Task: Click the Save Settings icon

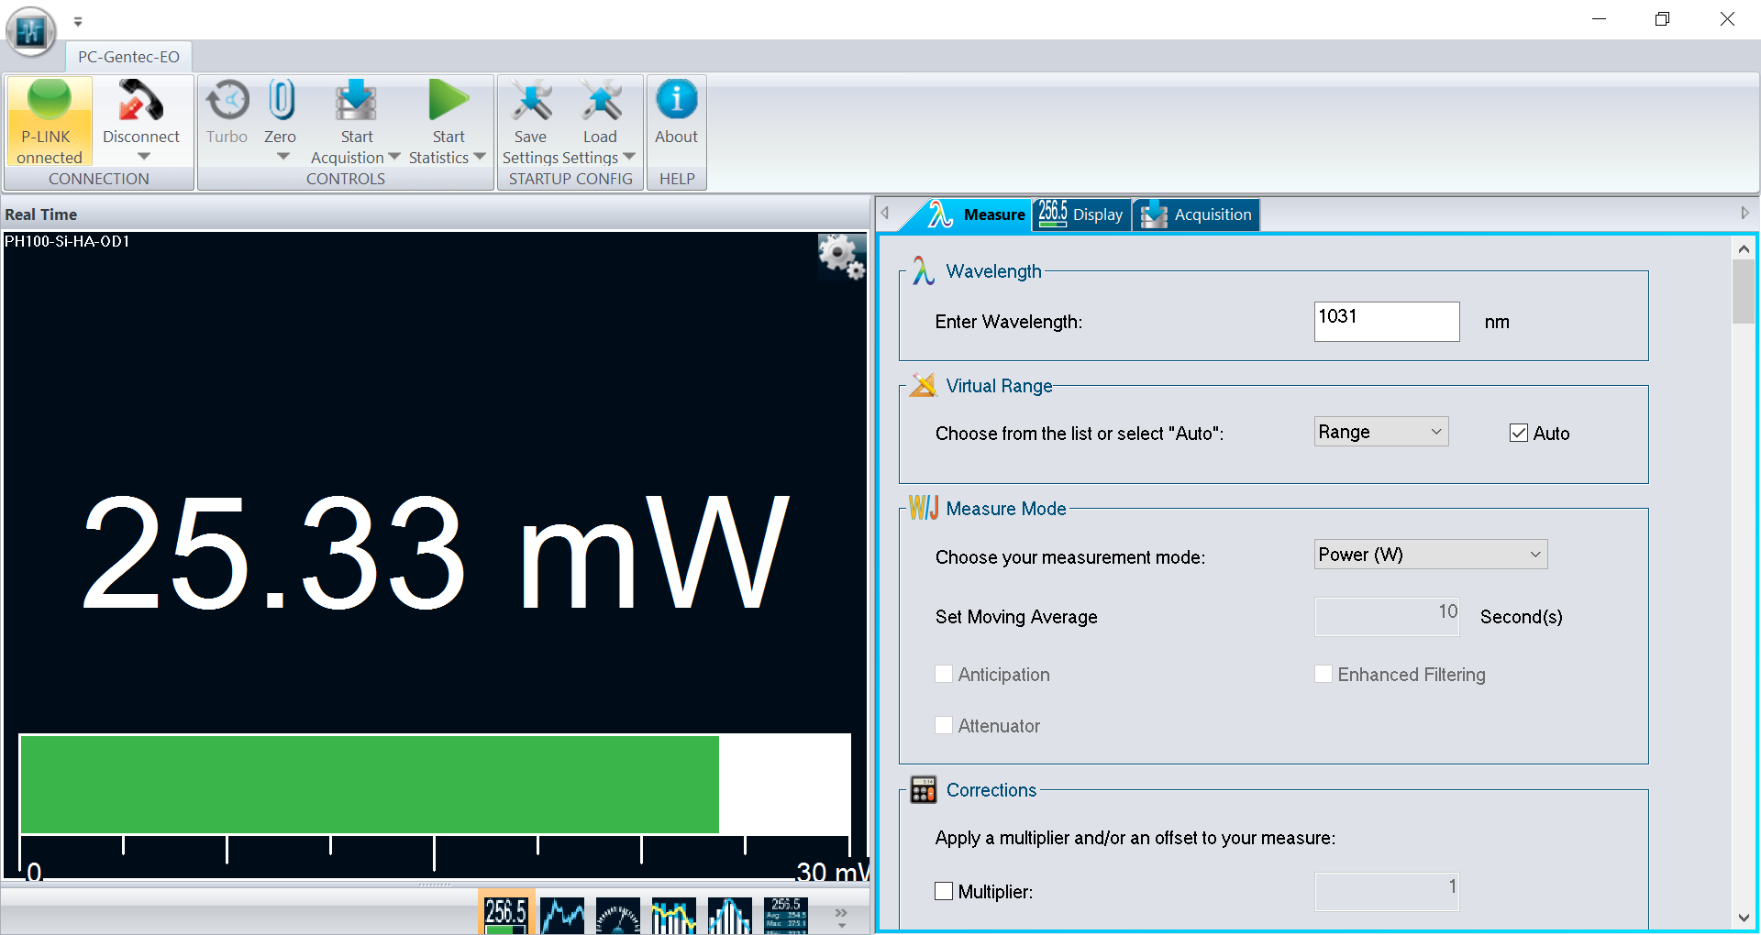Action: [531, 101]
